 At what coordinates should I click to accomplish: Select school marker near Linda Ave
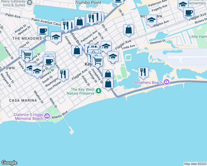coord(113,57)
